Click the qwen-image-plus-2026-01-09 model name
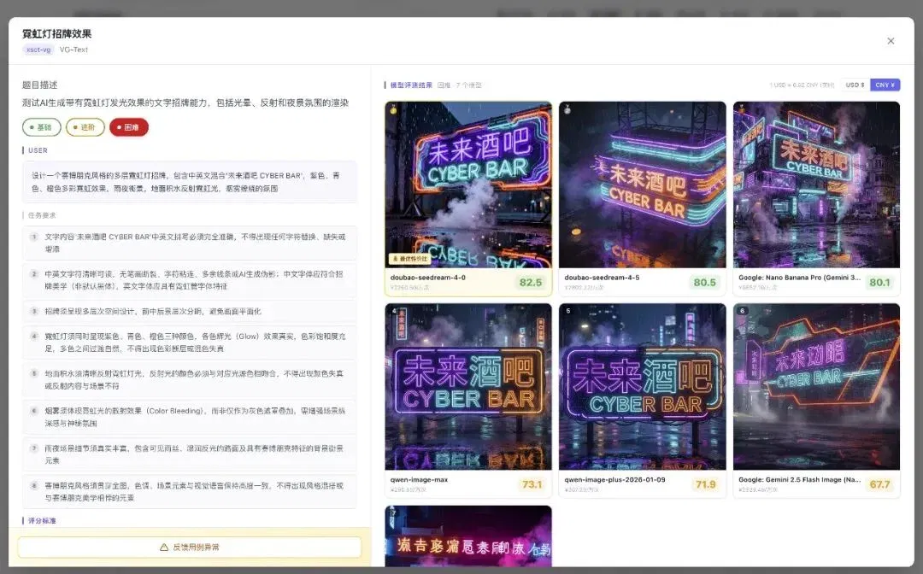The image size is (923, 574). point(614,480)
